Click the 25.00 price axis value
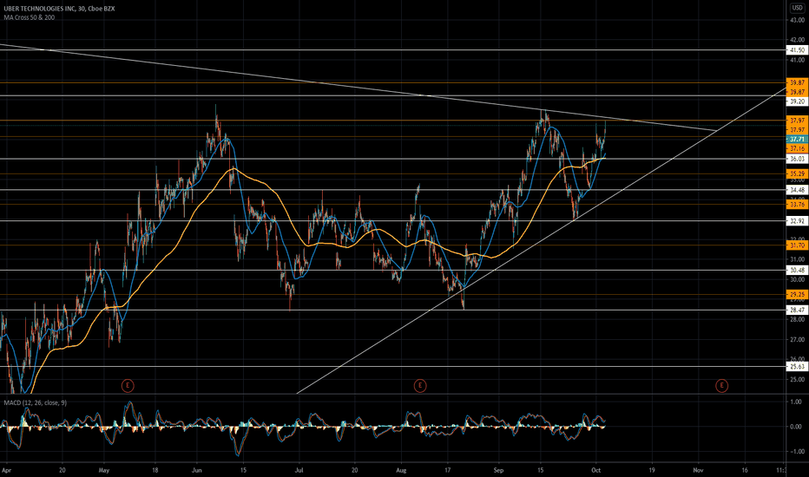809x477 pixels. (797, 380)
